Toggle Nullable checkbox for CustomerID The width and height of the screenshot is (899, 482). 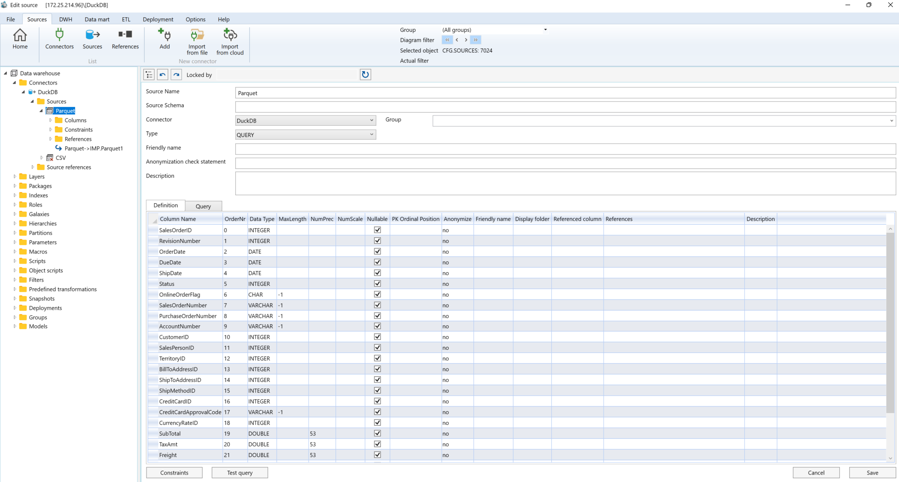[x=377, y=337]
